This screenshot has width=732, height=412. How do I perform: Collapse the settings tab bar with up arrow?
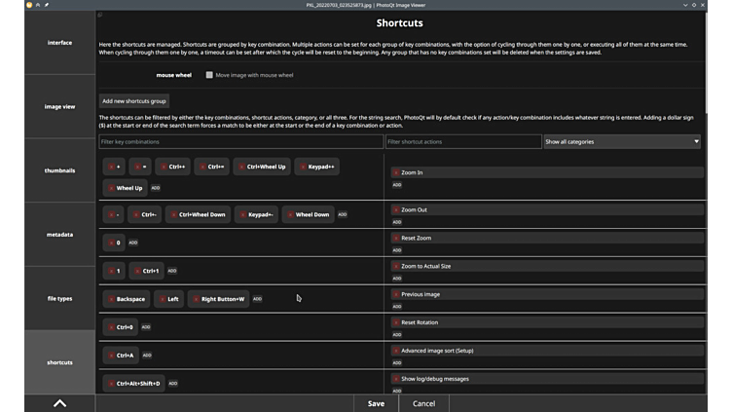click(59, 402)
